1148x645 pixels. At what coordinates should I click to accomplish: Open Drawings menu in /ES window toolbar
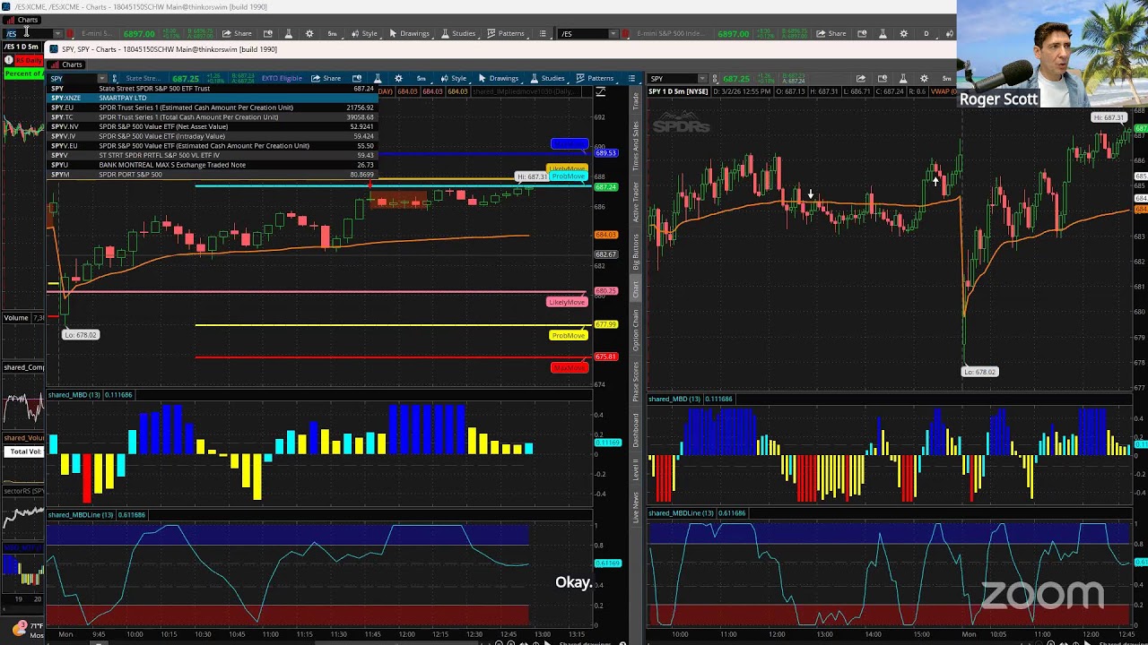coord(409,34)
